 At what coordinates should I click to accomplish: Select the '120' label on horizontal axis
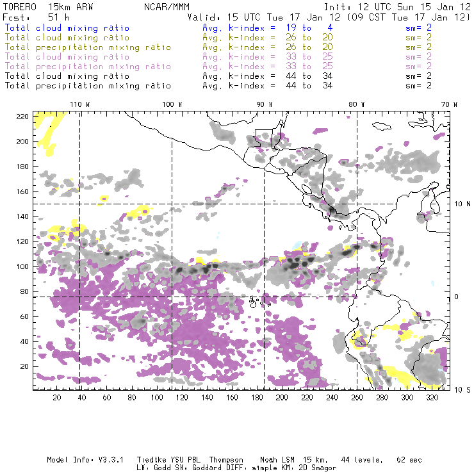point(182,398)
